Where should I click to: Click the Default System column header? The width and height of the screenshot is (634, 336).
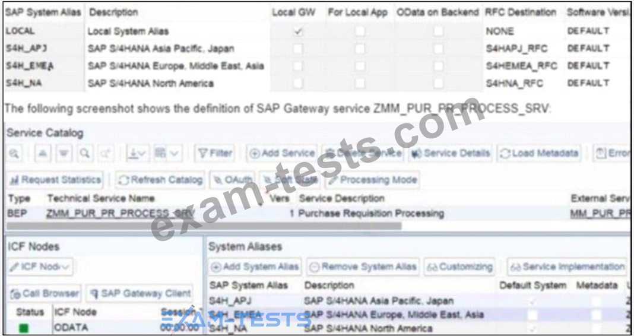pos(533,286)
